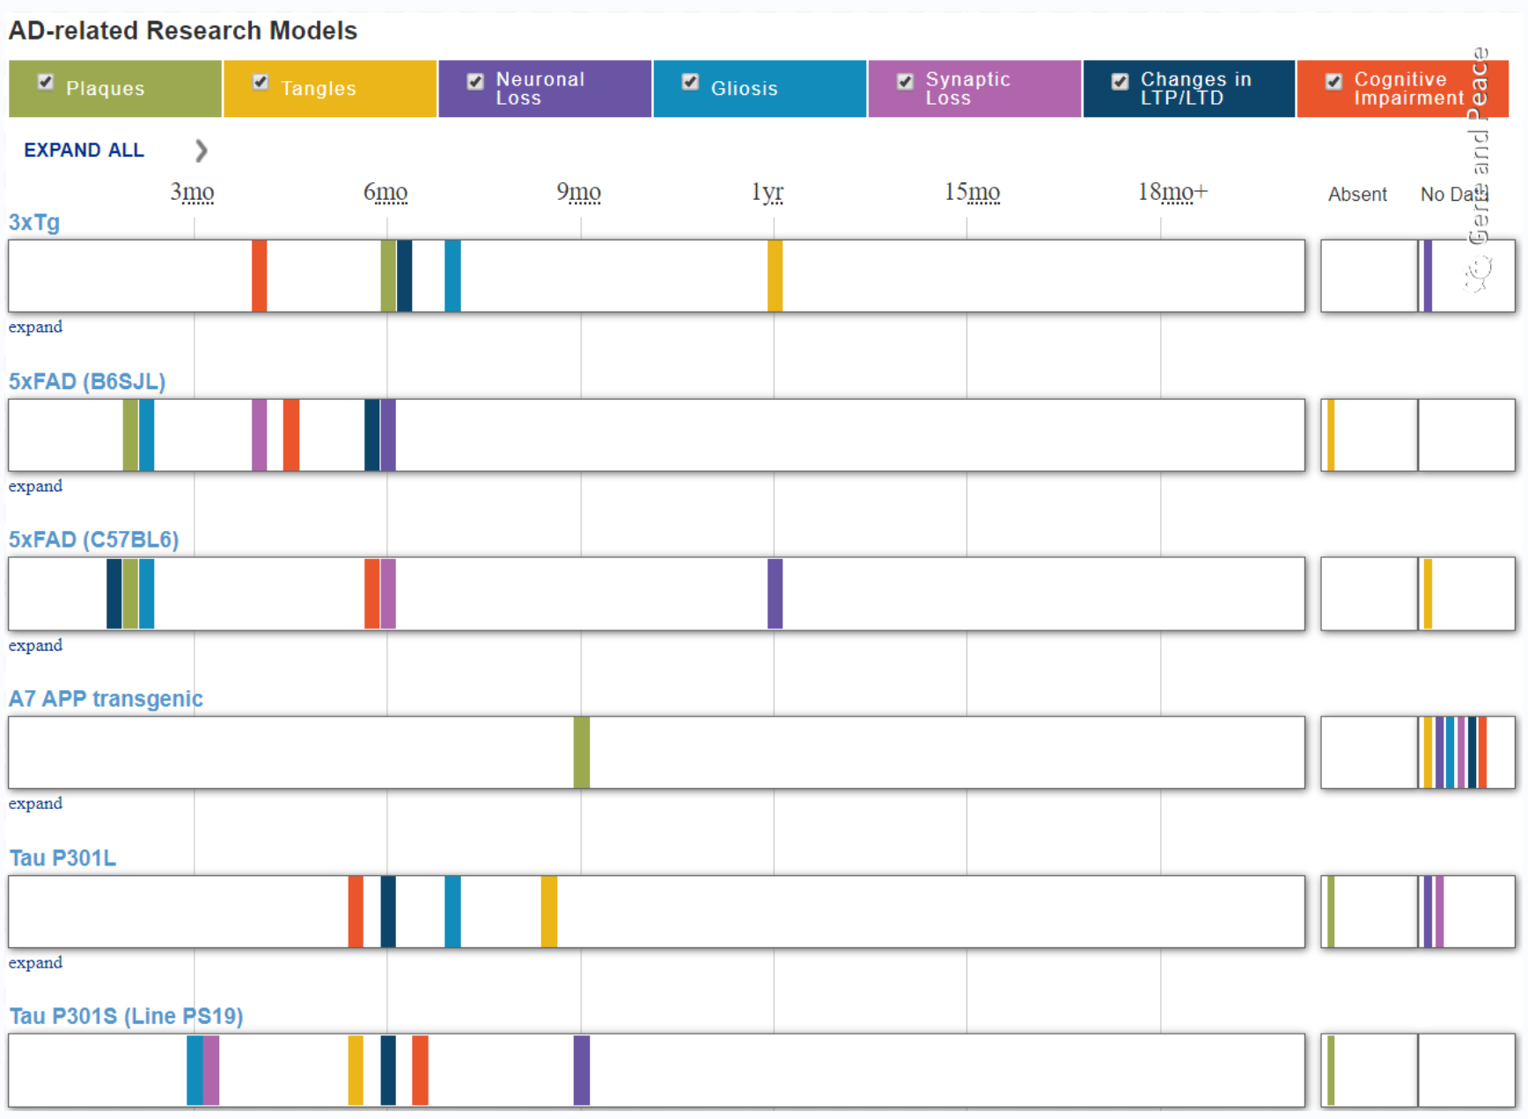Screen dimensions: 1528x1119
Task: Click Tau P301S orange cognitive impairment marker
Action: 420,1071
